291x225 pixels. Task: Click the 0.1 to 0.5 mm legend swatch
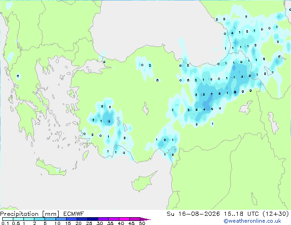(x=8, y=219)
